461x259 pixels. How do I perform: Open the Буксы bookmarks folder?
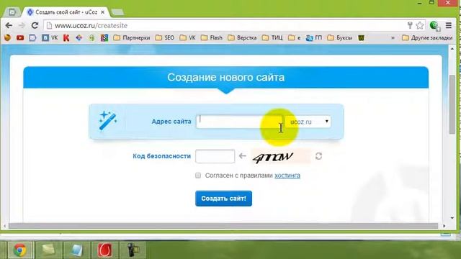point(339,37)
